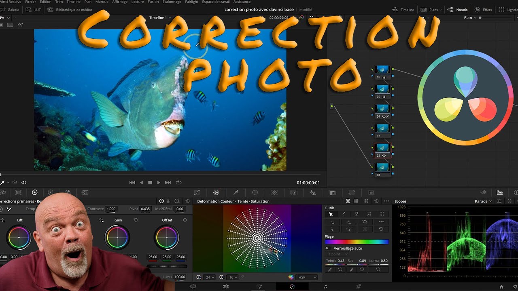Open the LUT browser panel
The image size is (518, 291).
[x=34, y=10]
